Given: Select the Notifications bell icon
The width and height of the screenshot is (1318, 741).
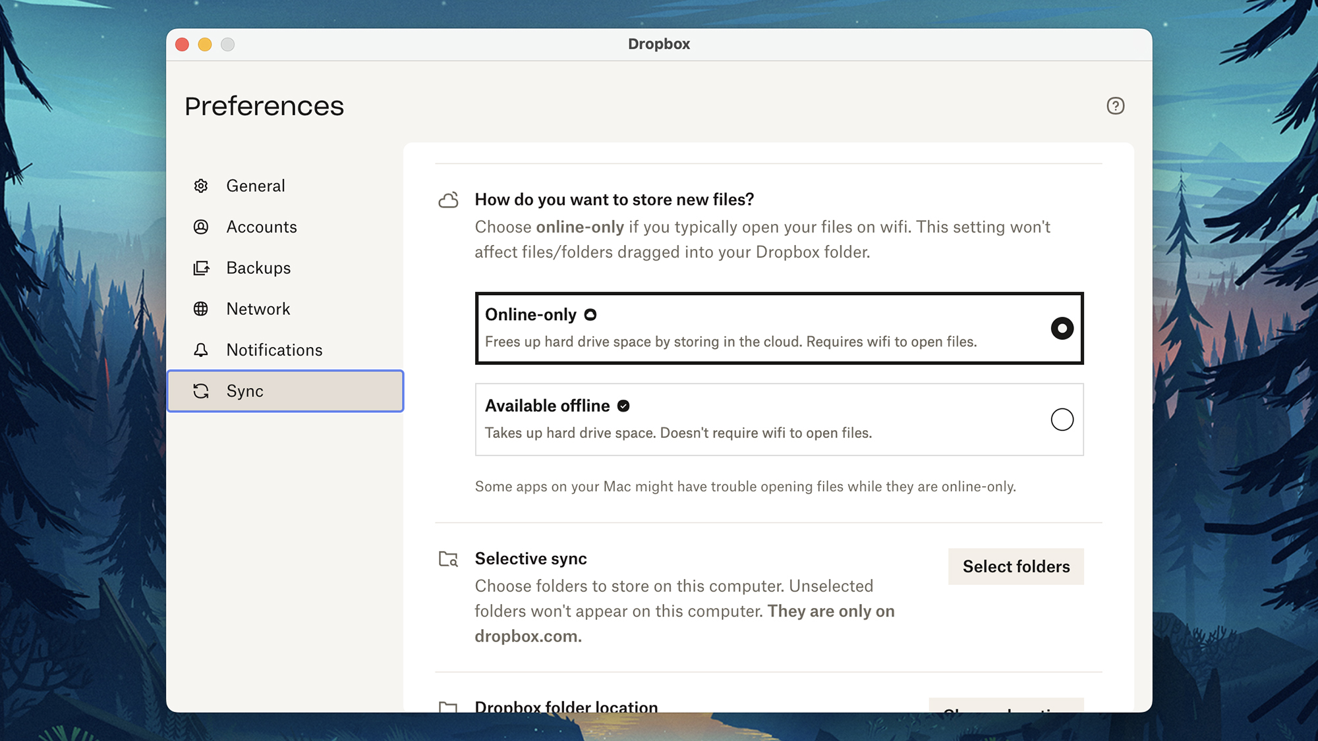Looking at the screenshot, I should (201, 350).
